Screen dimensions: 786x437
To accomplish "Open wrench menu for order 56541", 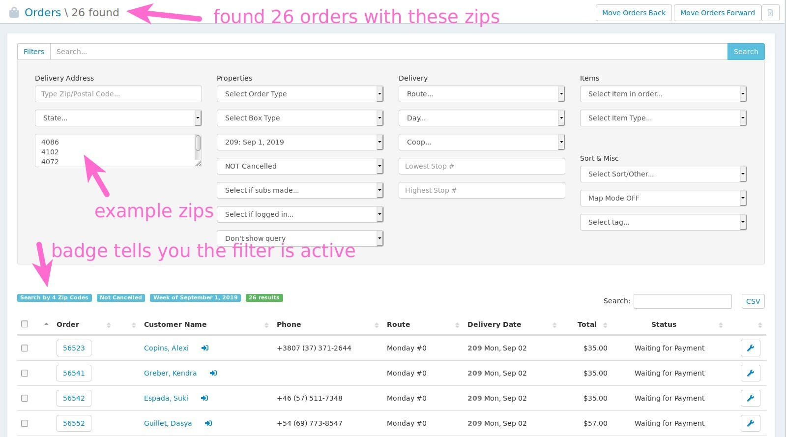I will click(x=750, y=373).
